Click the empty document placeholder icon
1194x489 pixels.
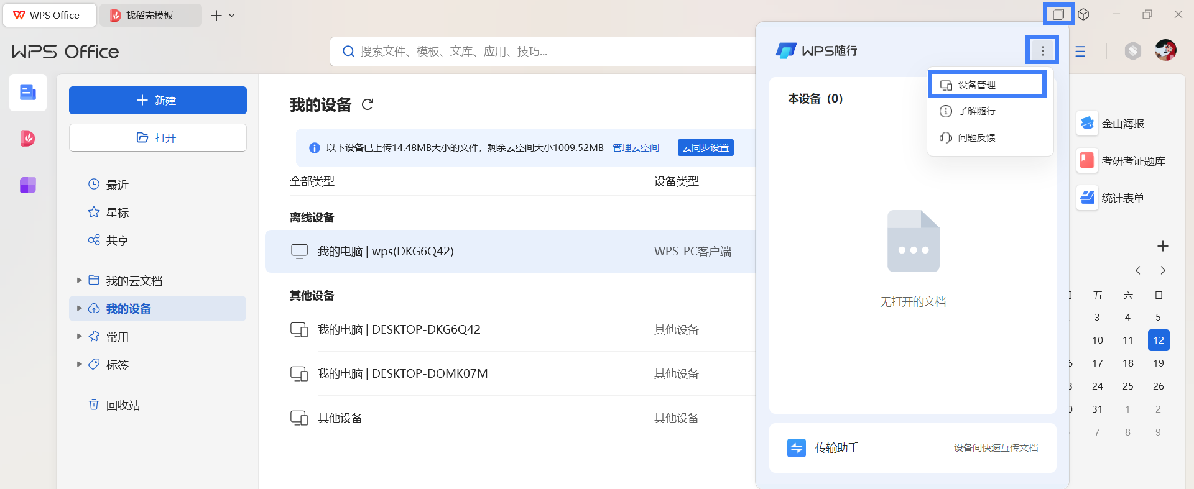click(x=913, y=241)
